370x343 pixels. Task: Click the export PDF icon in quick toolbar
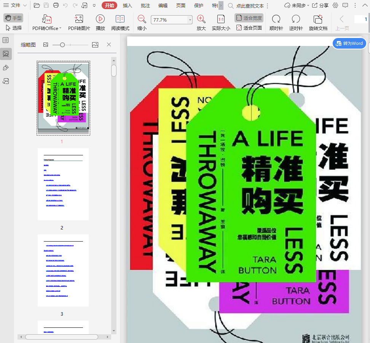tap(84, 5)
